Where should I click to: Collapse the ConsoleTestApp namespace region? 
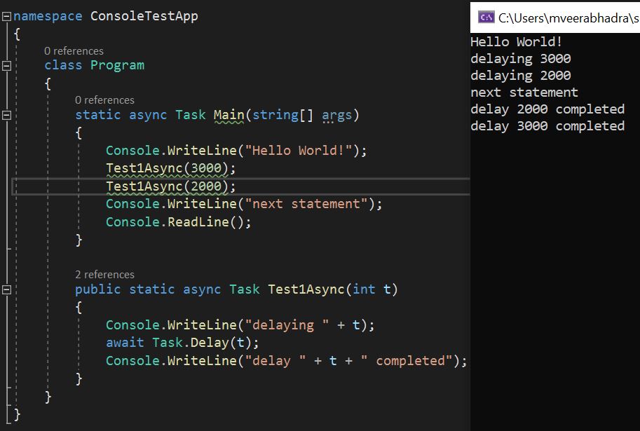point(5,15)
